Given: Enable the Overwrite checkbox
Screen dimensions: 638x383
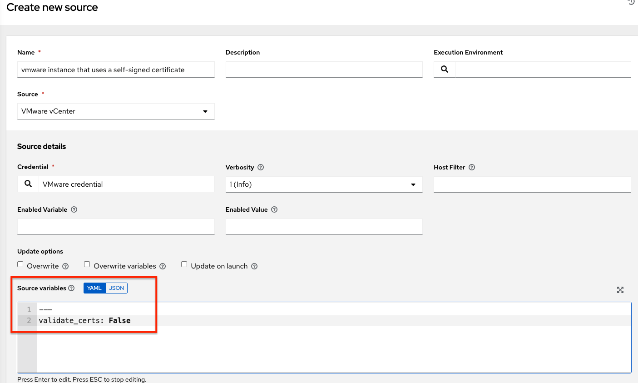Looking at the screenshot, I should [20, 264].
